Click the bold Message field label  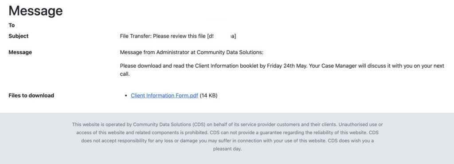[x=20, y=52]
